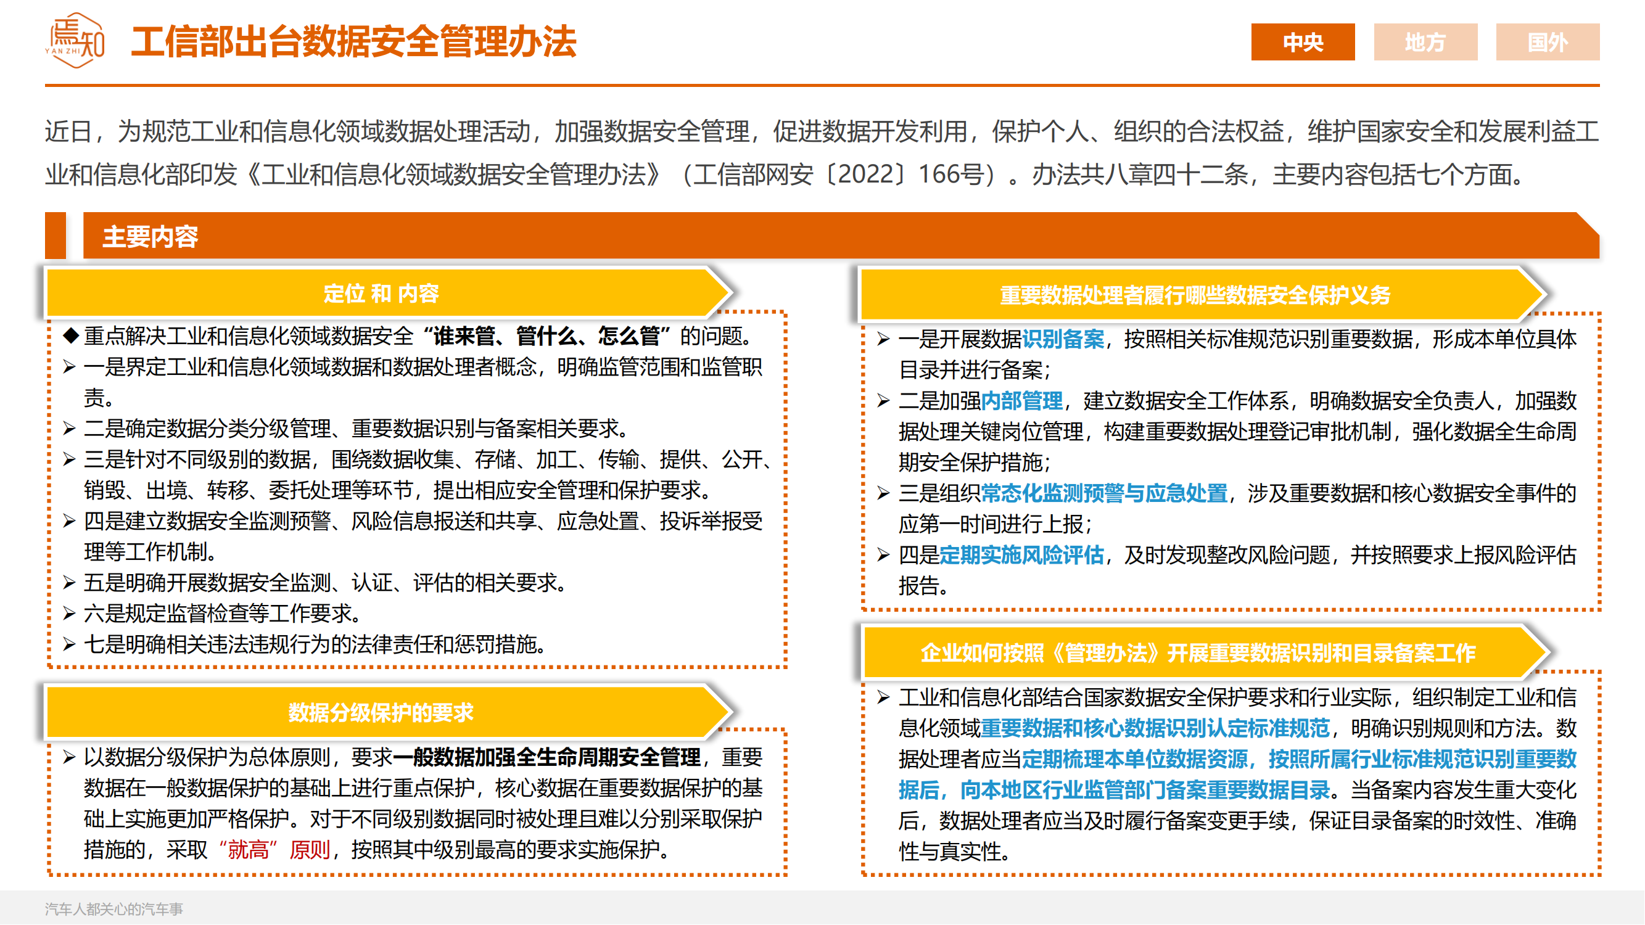Image resolution: width=1645 pixels, height=925 pixels.
Task: Select the 中央 tab
Action: click(1303, 42)
